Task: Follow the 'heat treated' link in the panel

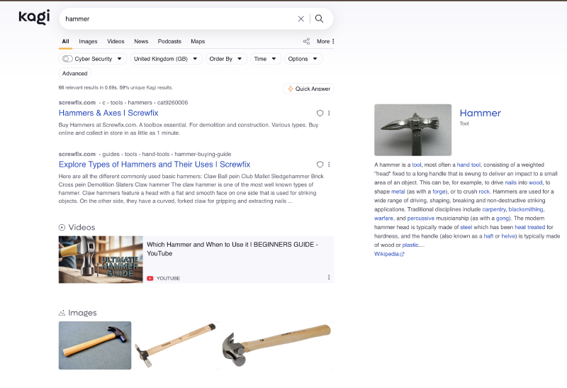Action: click(x=529, y=227)
